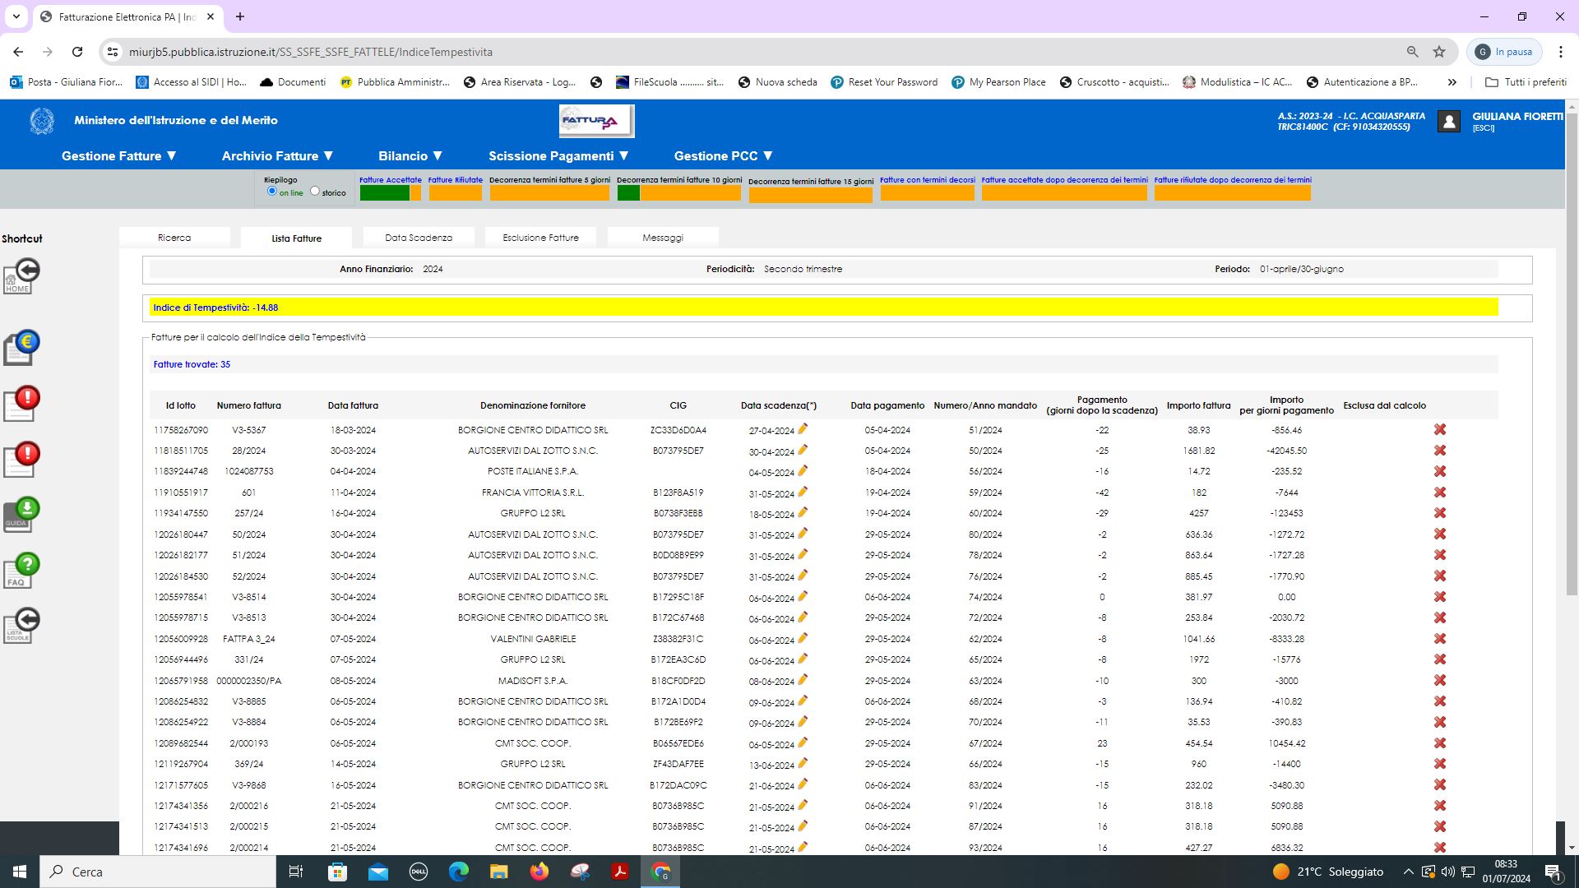Screen dimensions: 1579x888
Task: Switch to the Data Scadenza tab
Action: (419, 238)
